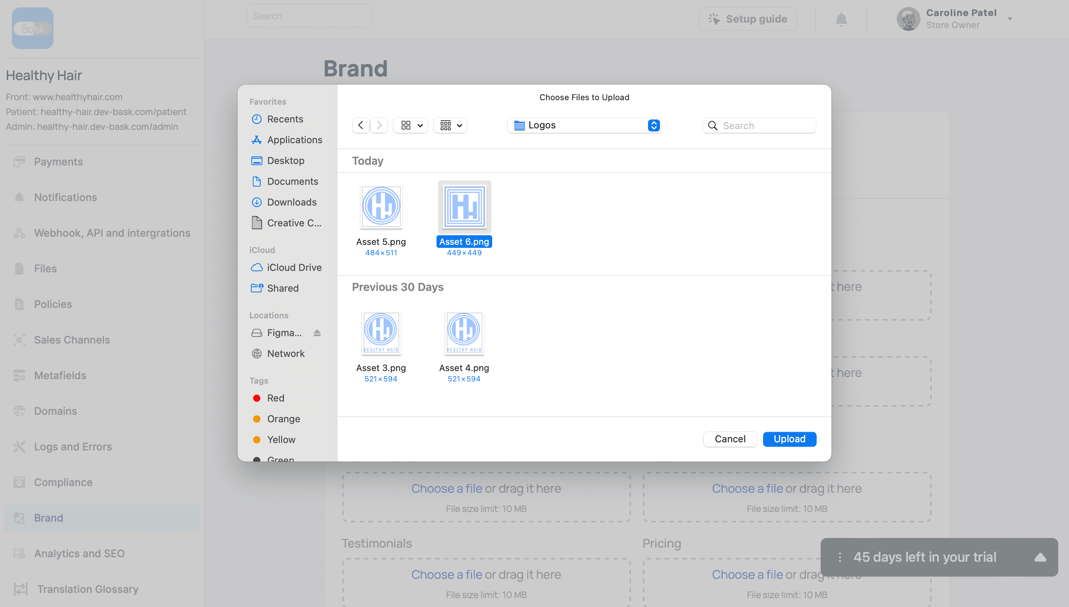Screen dimensions: 1069x607
Task: Click the Notifications sidebar icon
Action: coord(19,197)
